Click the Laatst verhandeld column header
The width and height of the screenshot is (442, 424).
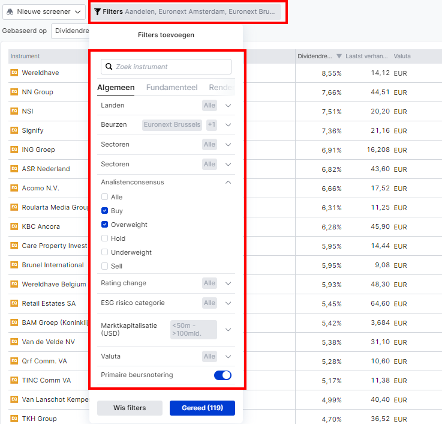pyautogui.click(x=366, y=56)
